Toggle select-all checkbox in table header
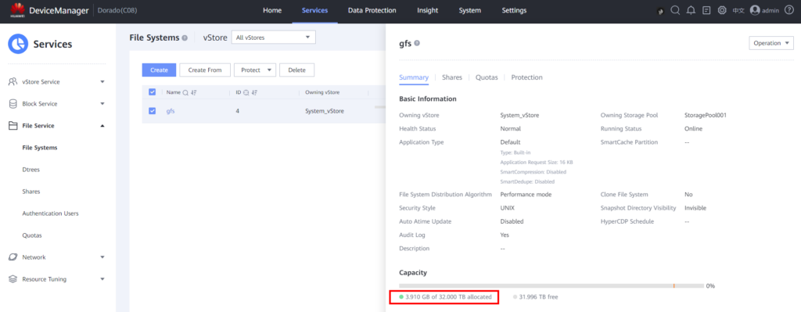 pos(152,92)
